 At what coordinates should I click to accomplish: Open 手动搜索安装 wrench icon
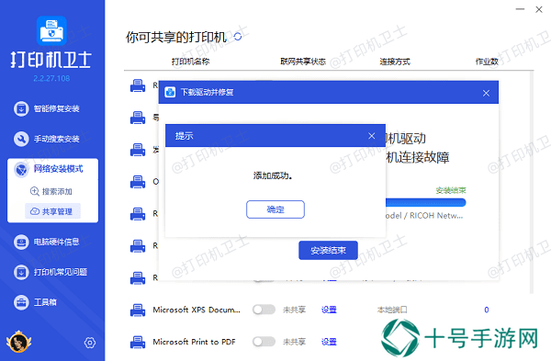pyautogui.click(x=21, y=139)
